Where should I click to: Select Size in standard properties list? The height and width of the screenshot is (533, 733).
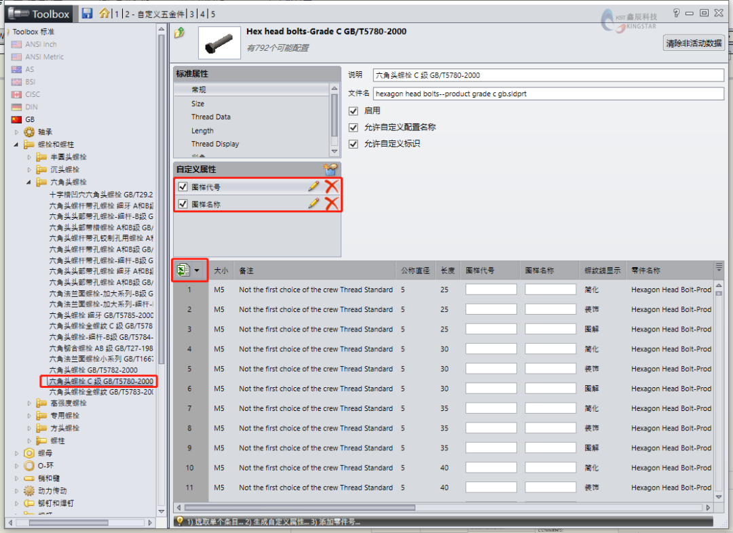tap(198, 104)
